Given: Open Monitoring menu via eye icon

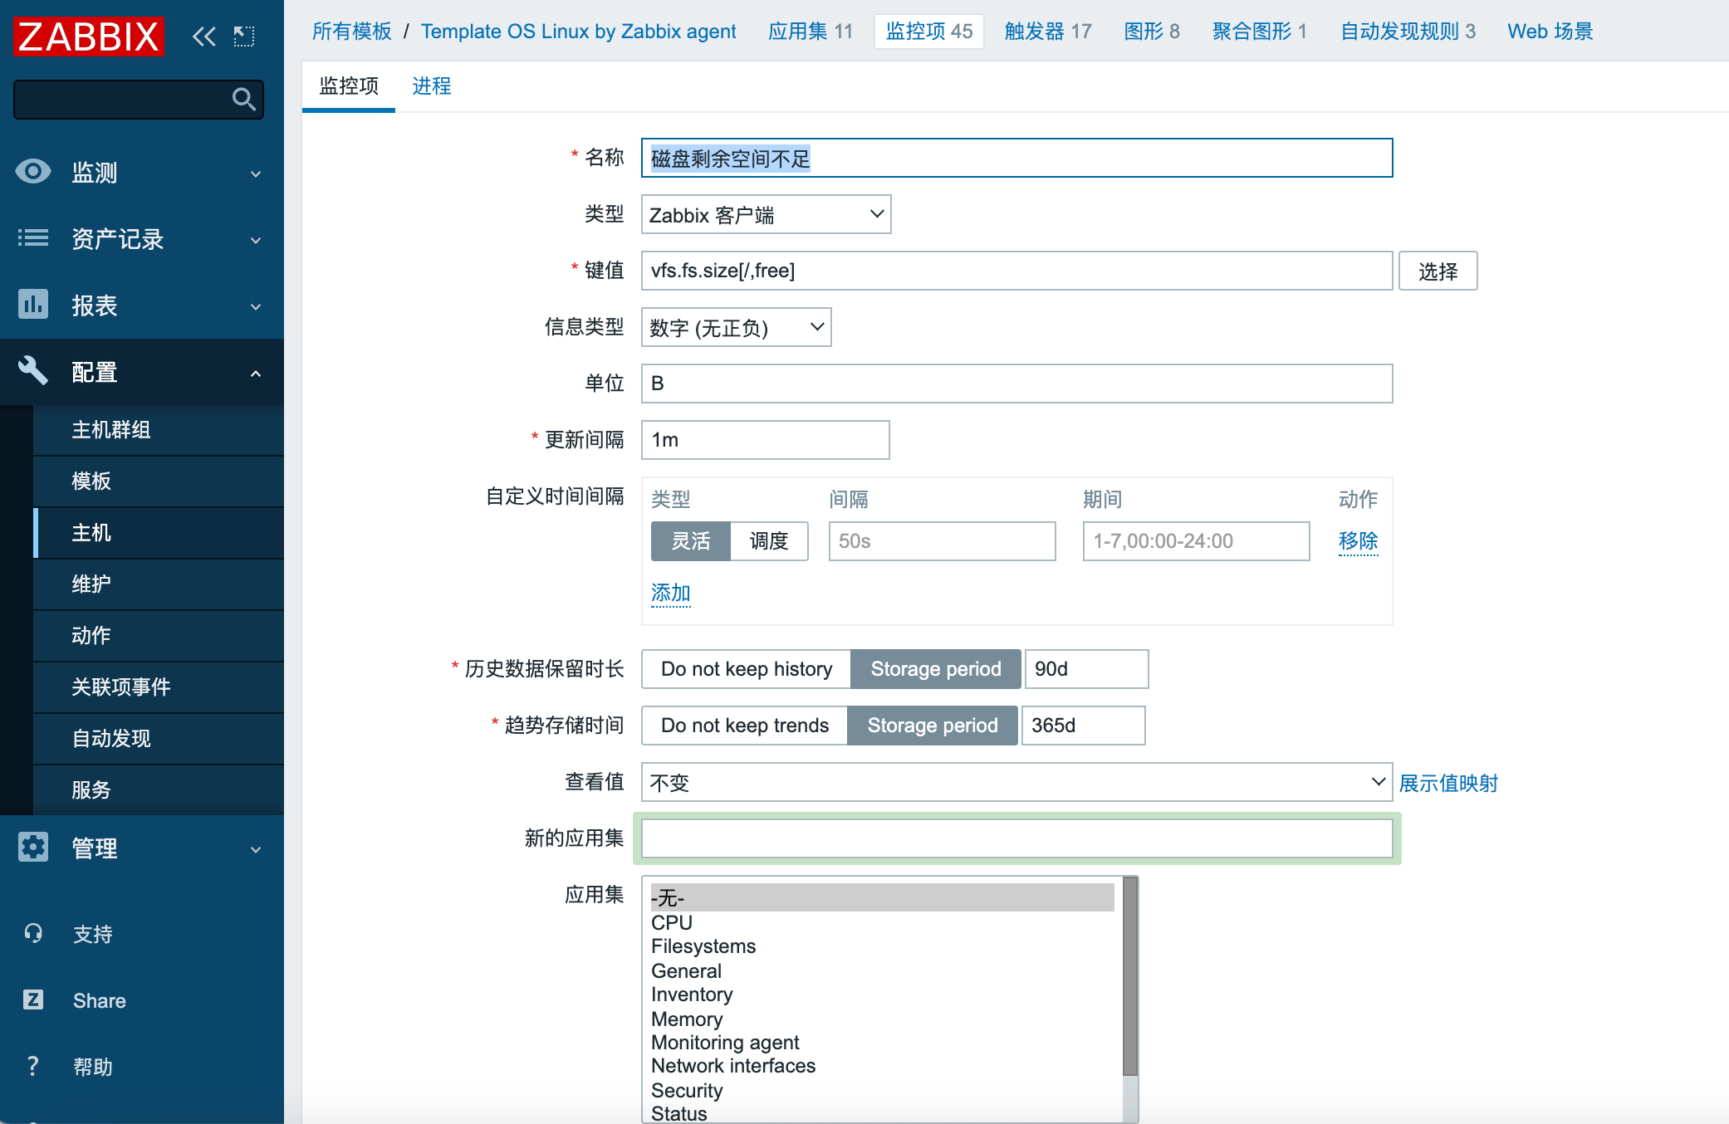Looking at the screenshot, I should pos(33,172).
